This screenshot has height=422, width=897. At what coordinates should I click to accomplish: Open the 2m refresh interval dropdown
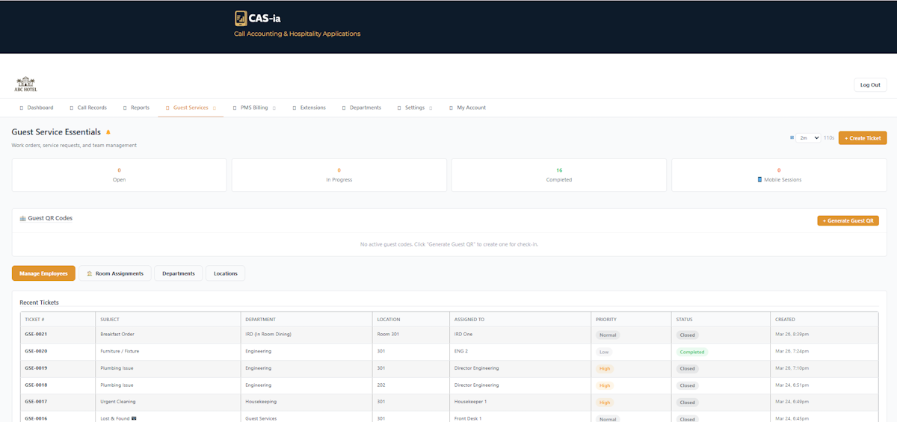808,137
